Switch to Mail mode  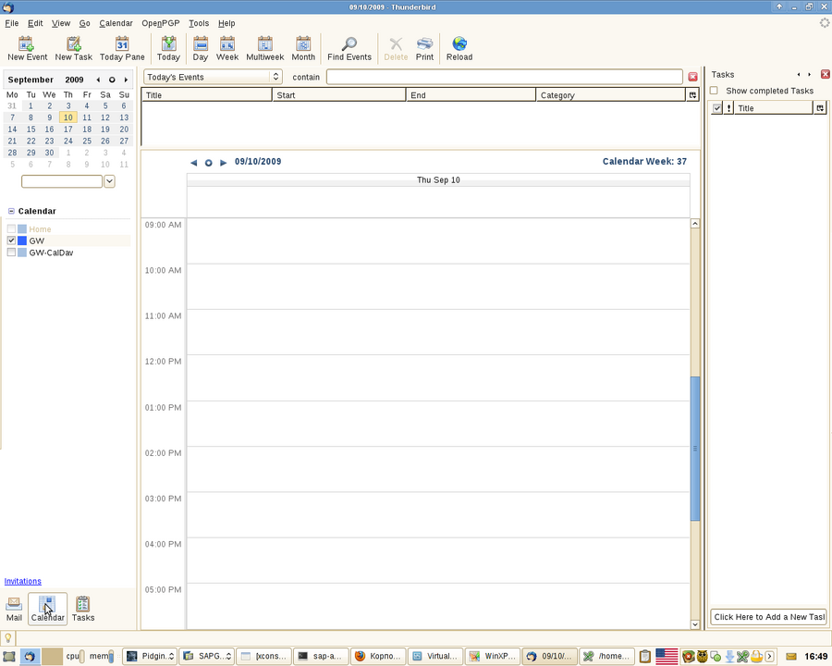coord(14,609)
